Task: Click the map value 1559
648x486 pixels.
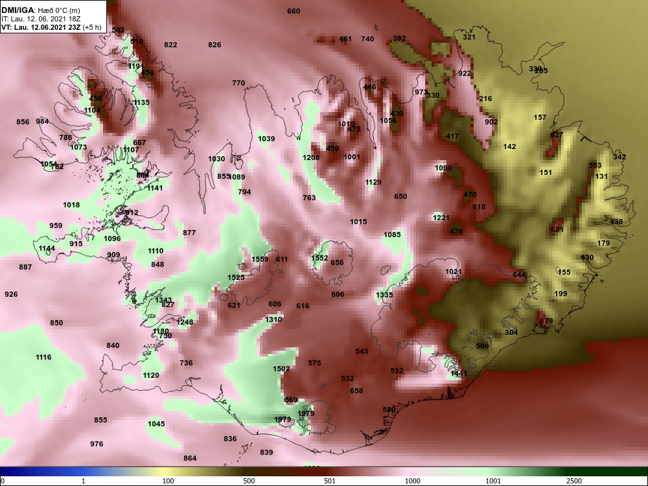Action: (x=260, y=259)
